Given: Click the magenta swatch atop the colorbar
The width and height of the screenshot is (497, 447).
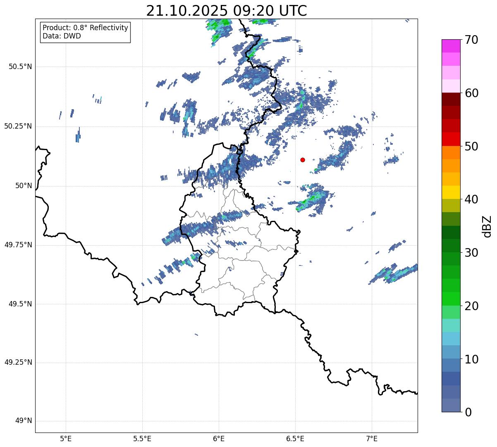Looking at the screenshot, I should [x=451, y=46].
